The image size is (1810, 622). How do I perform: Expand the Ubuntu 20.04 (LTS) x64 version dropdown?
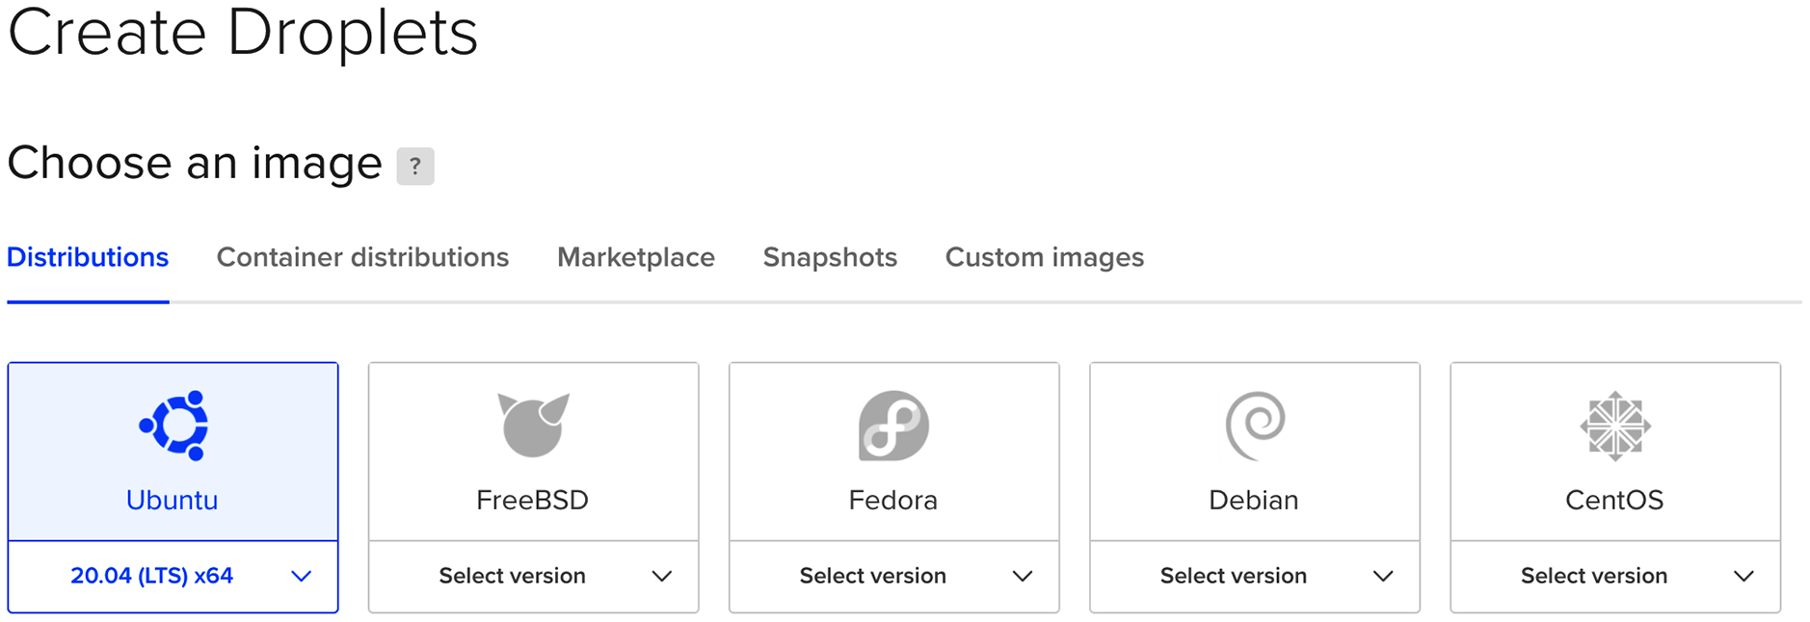click(x=173, y=576)
